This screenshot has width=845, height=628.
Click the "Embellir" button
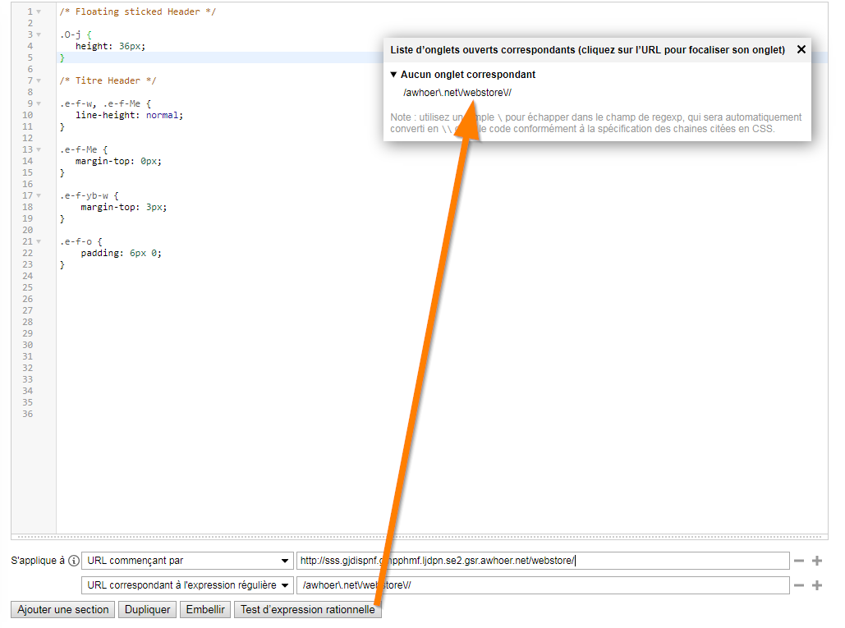[204, 610]
